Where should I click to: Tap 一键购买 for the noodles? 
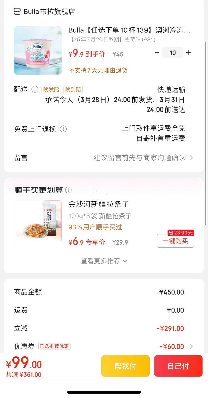(x=175, y=241)
